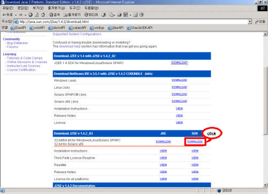Image resolution: width=268 pixels, height=194 pixels.
Task: Click the Mail toolbar icon
Action: pyautogui.click(x=111, y=15)
